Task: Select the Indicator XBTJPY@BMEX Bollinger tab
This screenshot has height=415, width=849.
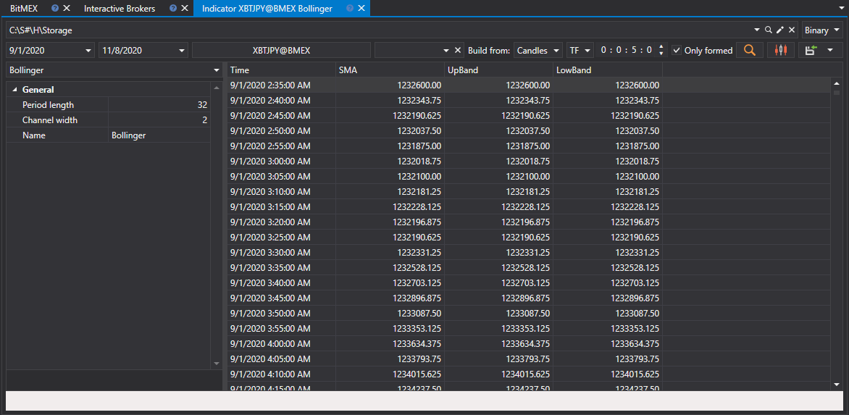Action: (x=267, y=8)
